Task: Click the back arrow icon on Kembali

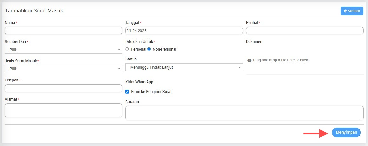Action: [x=345, y=11]
